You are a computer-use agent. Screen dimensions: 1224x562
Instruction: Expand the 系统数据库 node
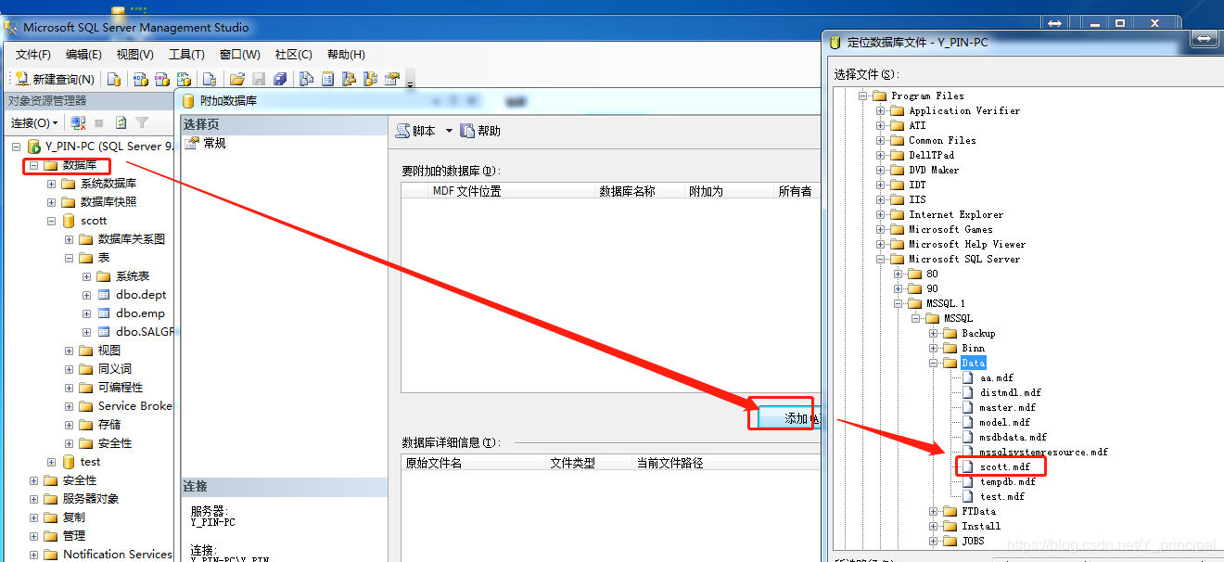[52, 184]
